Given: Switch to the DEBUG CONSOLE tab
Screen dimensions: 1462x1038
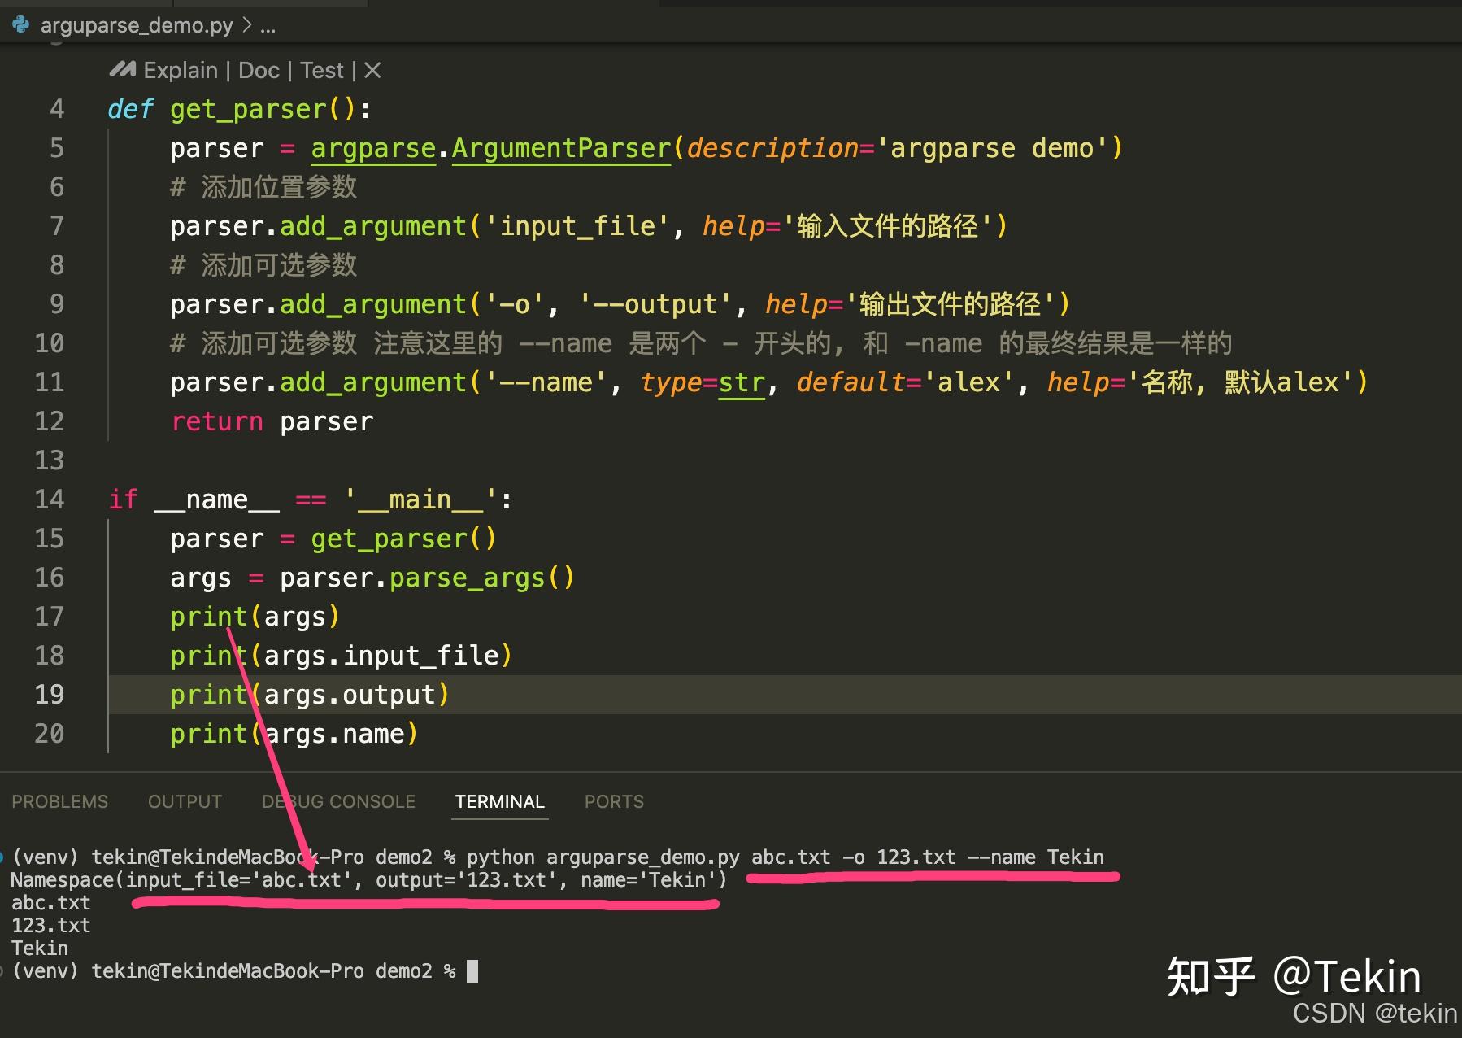Looking at the screenshot, I should click(338, 801).
